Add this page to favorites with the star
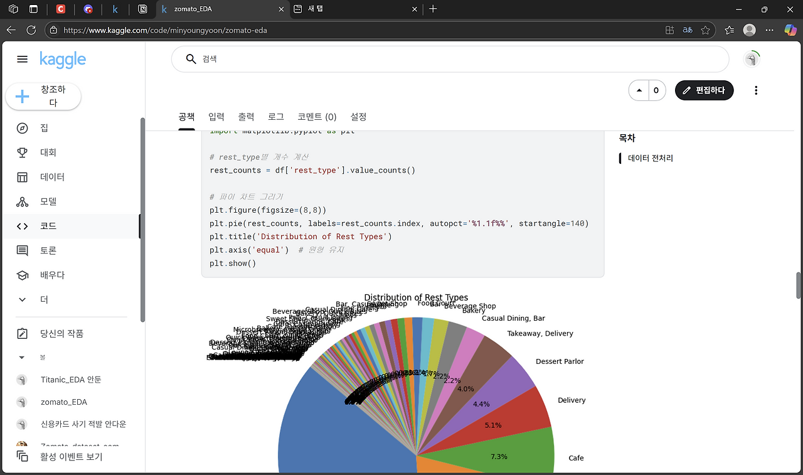Screen dimensions: 803x475 pos(706,29)
